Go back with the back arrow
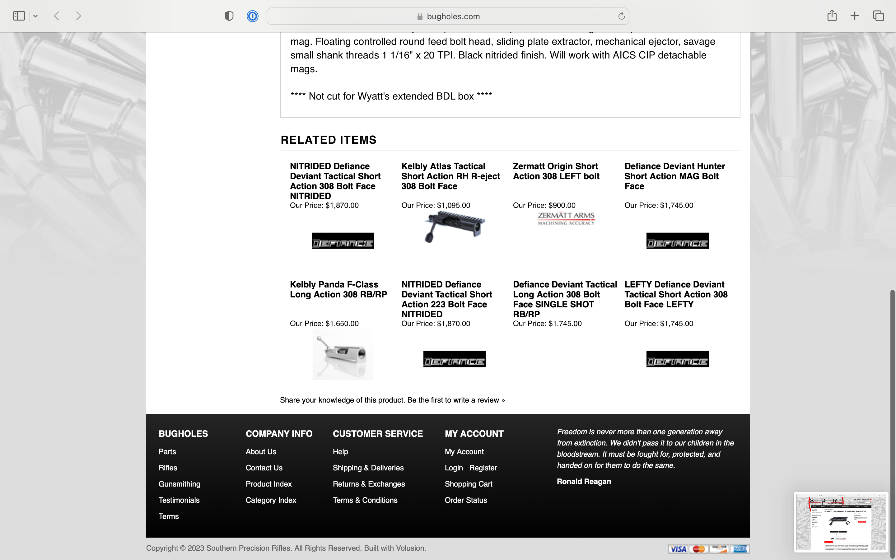896x560 pixels. (x=57, y=16)
